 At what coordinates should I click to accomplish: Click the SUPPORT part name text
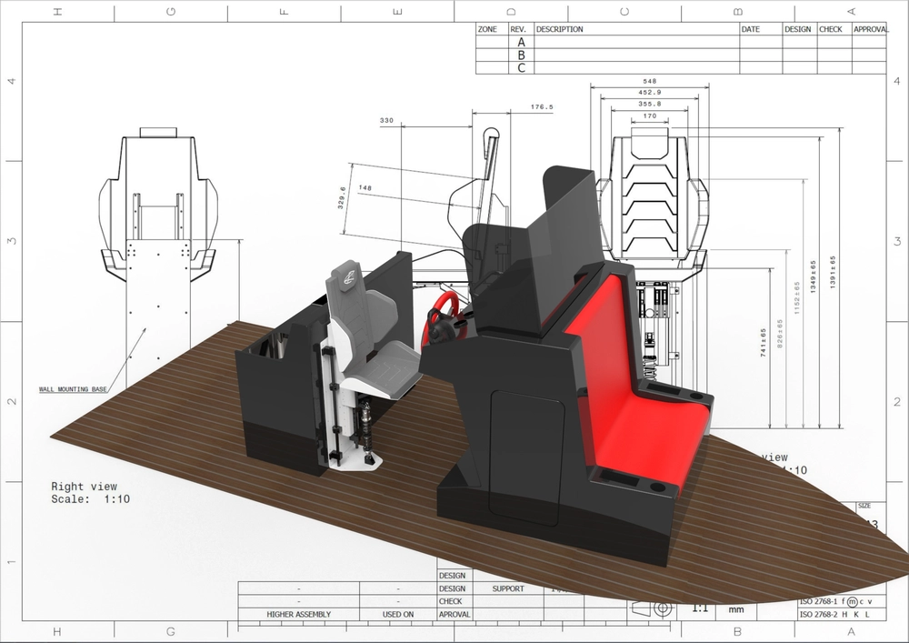pos(509,589)
